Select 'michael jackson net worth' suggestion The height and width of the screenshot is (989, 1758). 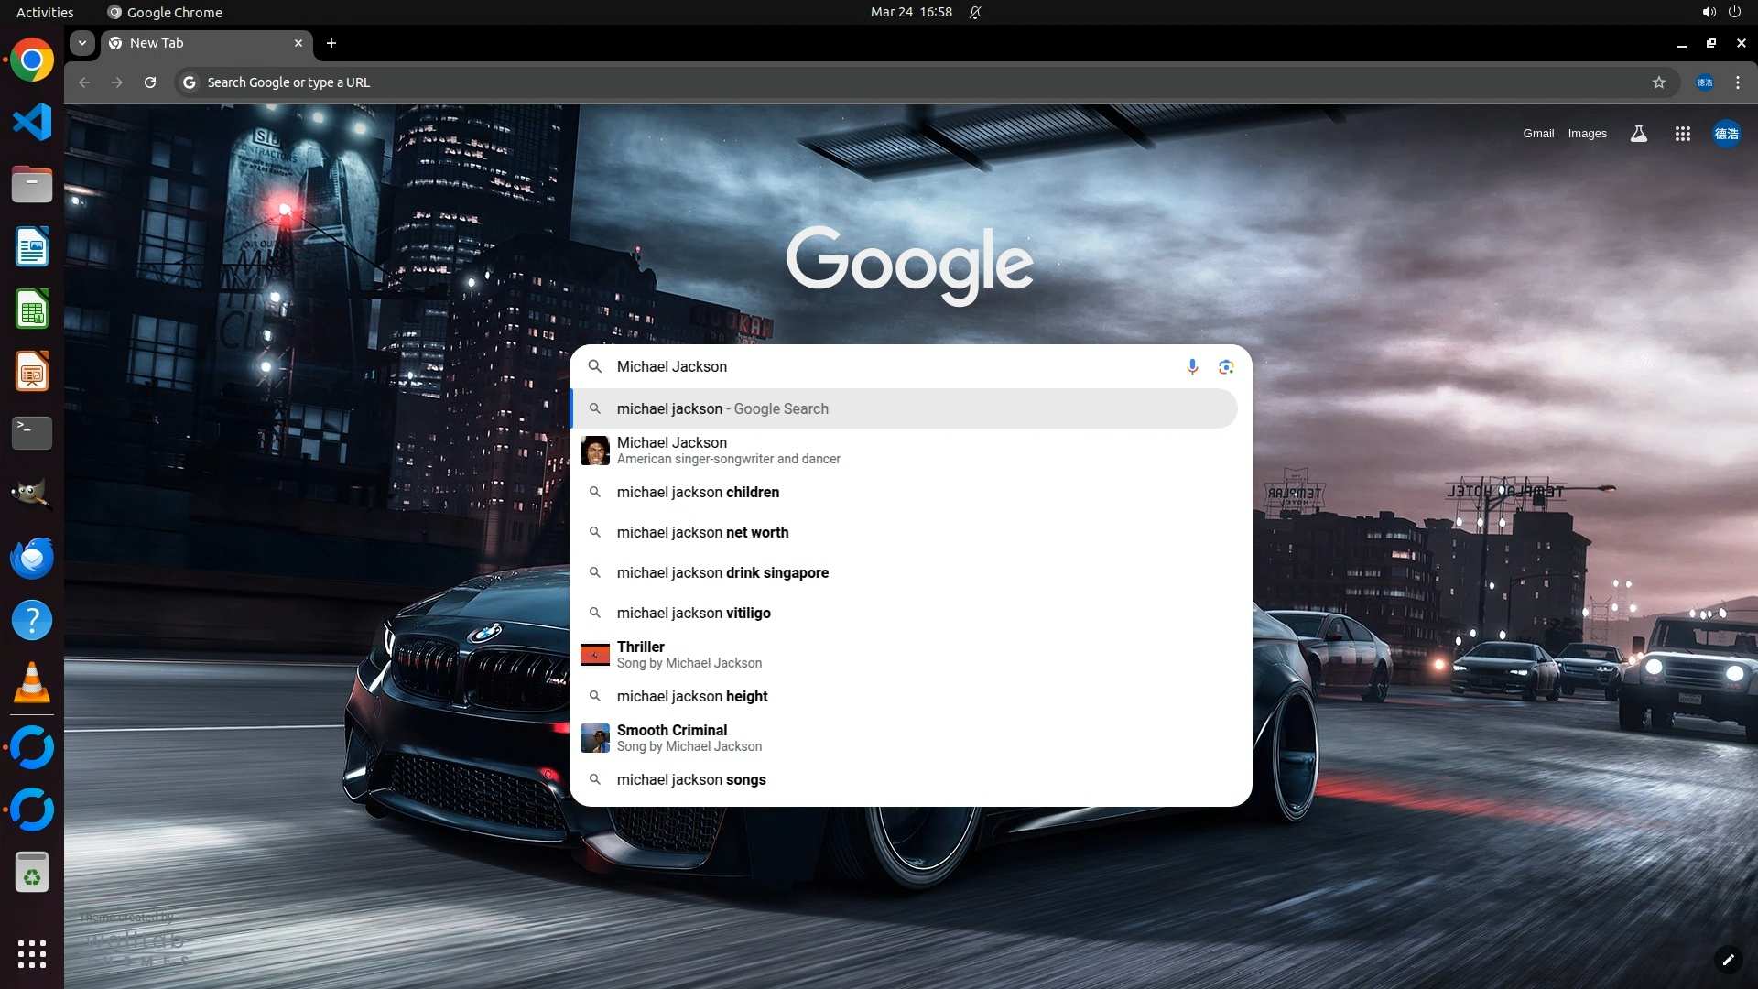click(x=702, y=532)
